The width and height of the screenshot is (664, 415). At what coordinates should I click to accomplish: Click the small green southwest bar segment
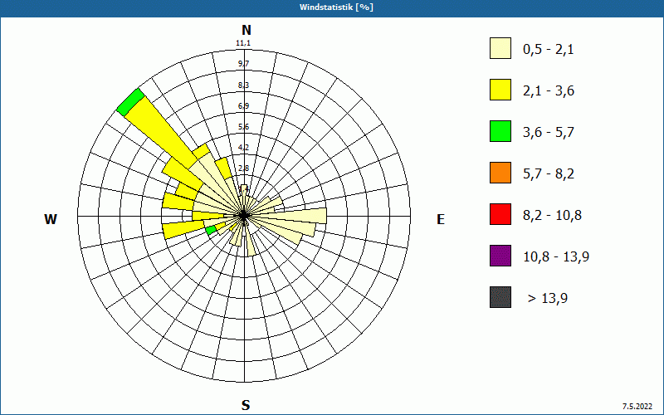(211, 230)
